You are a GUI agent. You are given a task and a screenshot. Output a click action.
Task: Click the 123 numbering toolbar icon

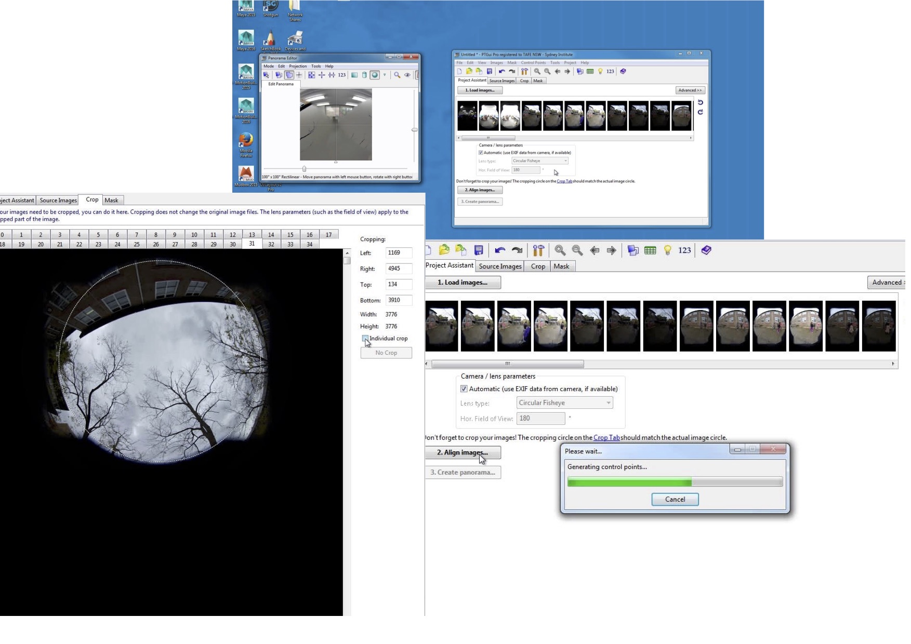click(684, 250)
